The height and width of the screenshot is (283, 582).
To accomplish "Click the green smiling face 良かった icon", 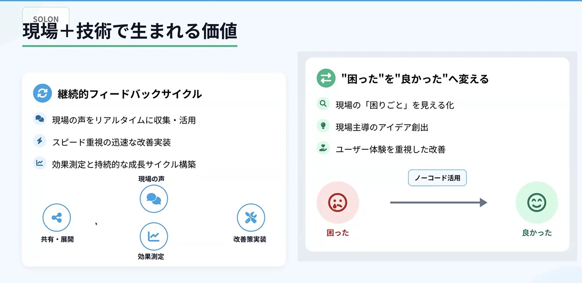I will (x=537, y=203).
